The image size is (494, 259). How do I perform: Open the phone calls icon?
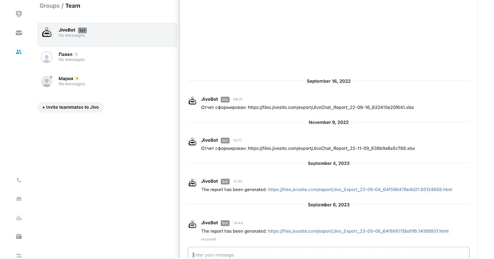click(x=19, y=180)
